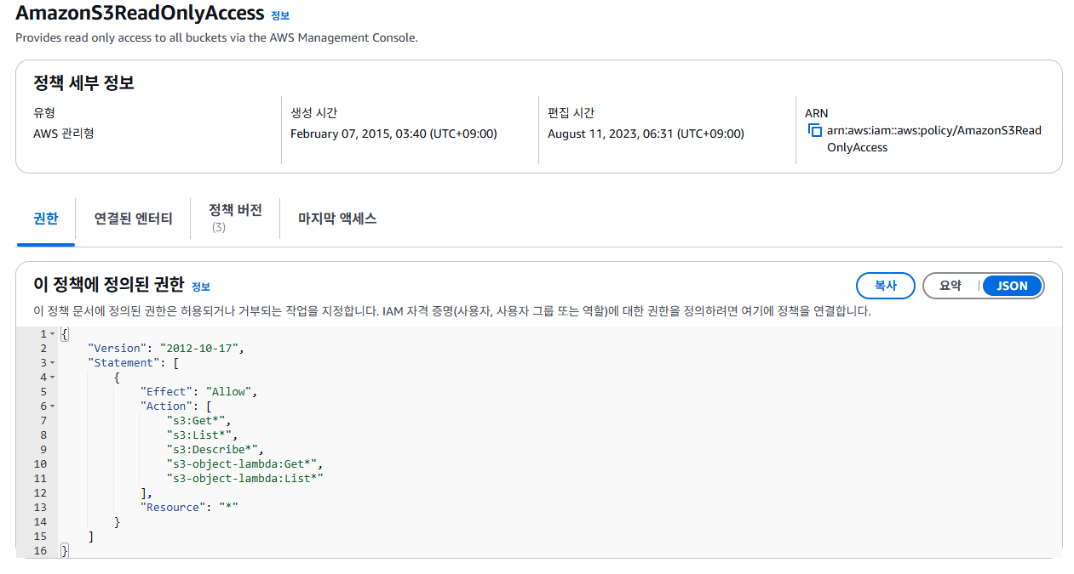The width and height of the screenshot is (1074, 574).
Task: Click the "Effect": "Allow" line
Action: coord(198,392)
